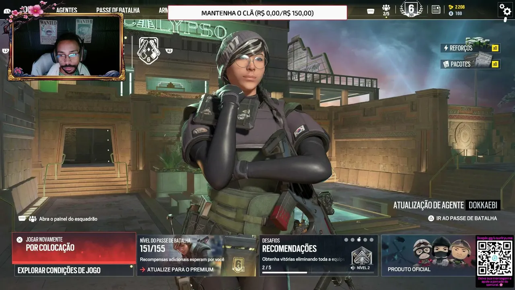Screen dimensions: 515x290
Task: Select the R6 Credits coin icon
Action: (x=451, y=13)
